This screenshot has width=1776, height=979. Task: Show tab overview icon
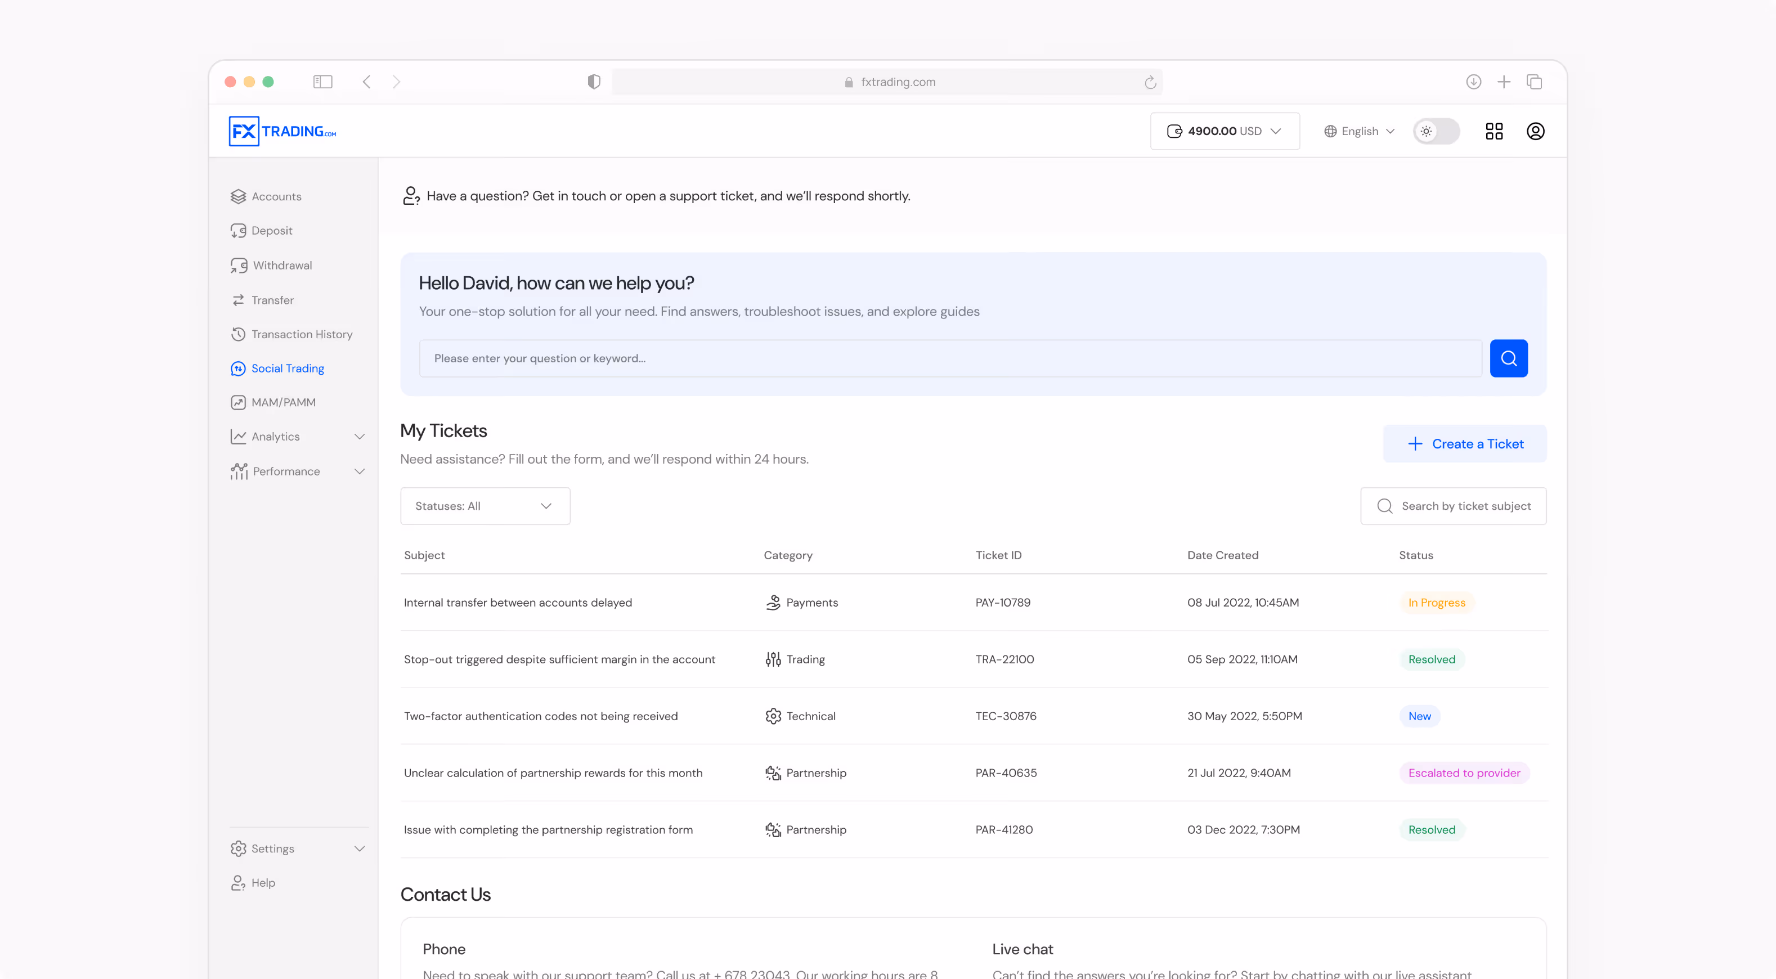[x=1534, y=82]
